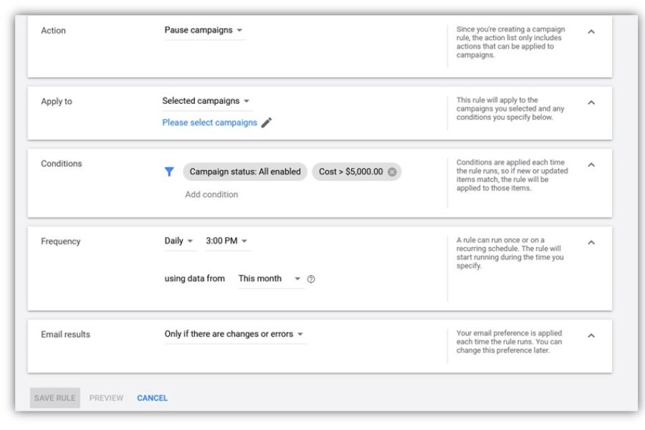This screenshot has width=645, height=430.
Task: Collapse the Email results section chevron
Action: [x=591, y=335]
